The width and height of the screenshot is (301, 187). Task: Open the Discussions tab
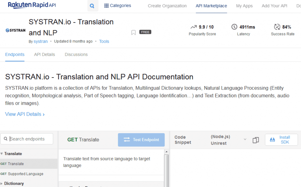click(76, 54)
